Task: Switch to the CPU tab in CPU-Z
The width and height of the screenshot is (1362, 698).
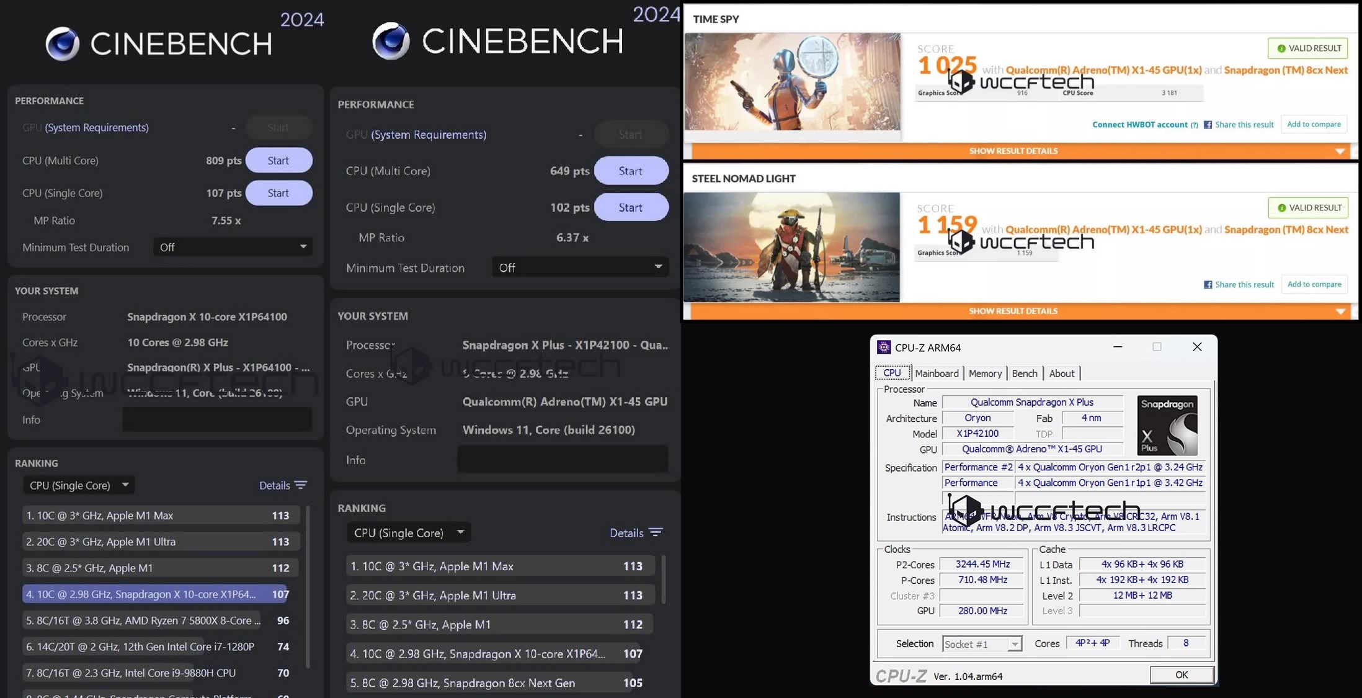Action: (x=892, y=373)
